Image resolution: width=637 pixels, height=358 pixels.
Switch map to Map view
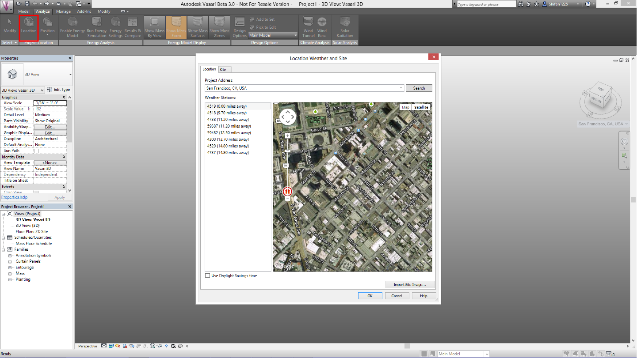coord(405,107)
